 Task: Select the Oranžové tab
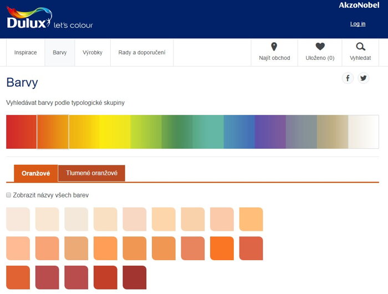[x=36, y=174]
